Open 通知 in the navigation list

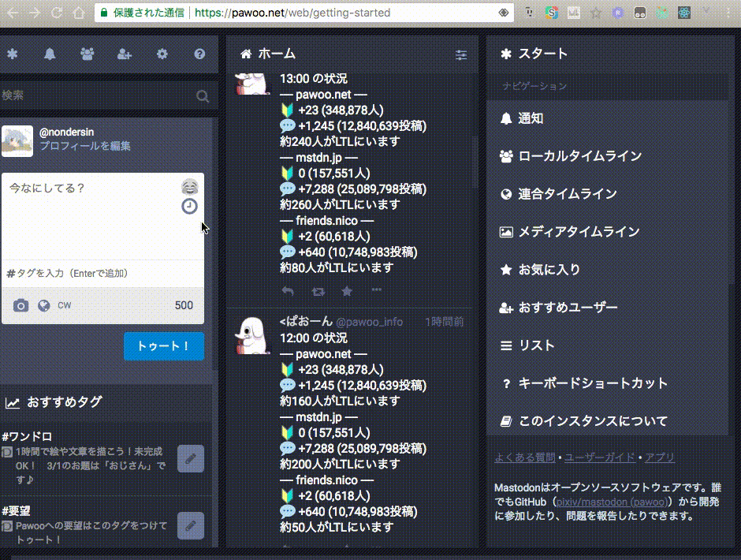coord(607,118)
